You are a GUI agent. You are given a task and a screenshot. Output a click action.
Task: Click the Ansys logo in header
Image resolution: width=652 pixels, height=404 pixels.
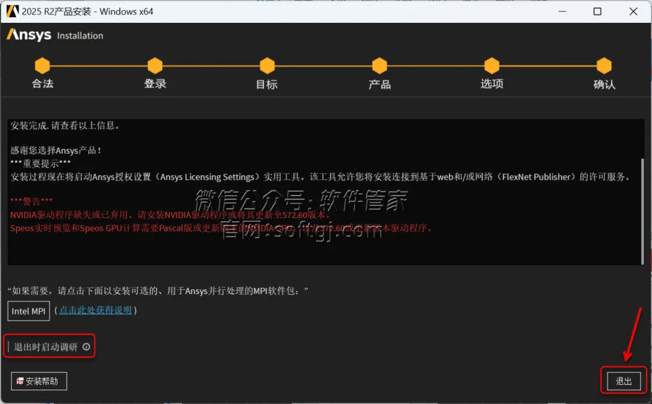click(29, 35)
